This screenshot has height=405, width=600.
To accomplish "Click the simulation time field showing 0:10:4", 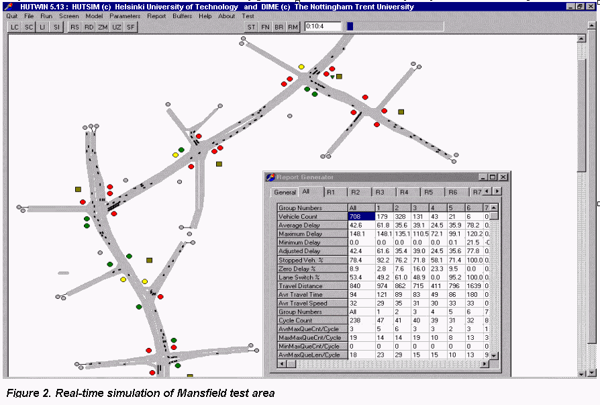I will [x=323, y=27].
